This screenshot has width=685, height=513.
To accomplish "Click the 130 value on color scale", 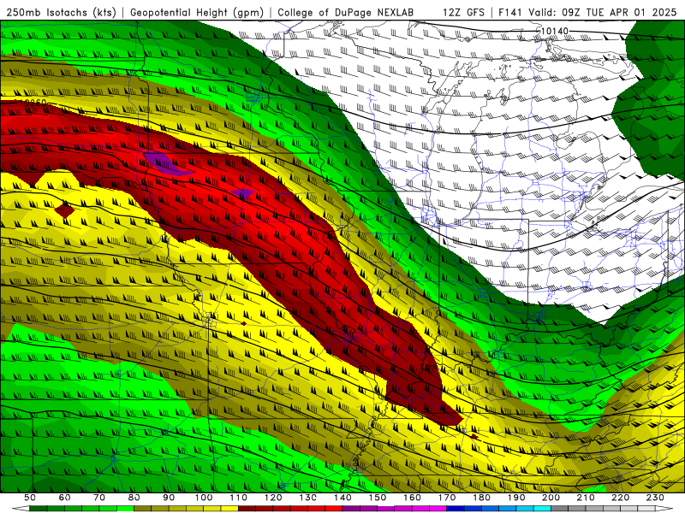I will click(307, 498).
